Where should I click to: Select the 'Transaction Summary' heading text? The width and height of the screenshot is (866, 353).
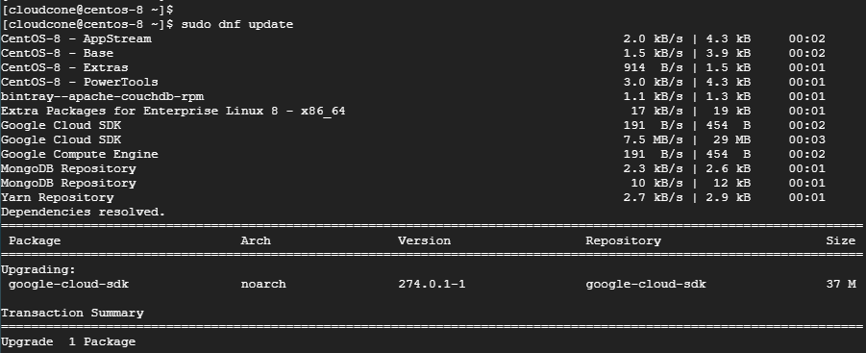(72, 313)
